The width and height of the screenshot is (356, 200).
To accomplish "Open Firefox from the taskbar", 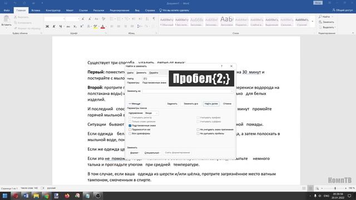I will 67,196.
